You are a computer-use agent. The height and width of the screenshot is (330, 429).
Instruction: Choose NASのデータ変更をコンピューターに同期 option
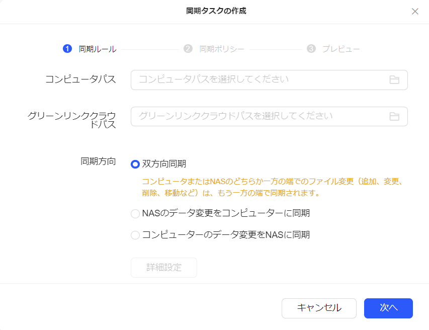135,214
